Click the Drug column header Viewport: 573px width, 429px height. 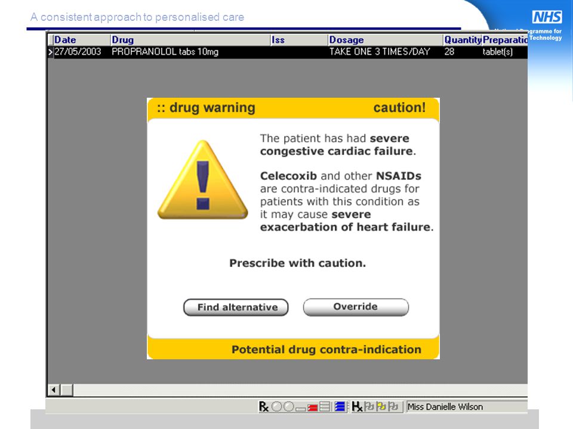pos(190,40)
